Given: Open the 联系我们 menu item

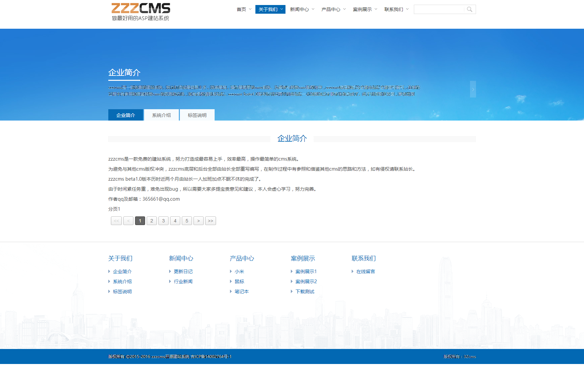Looking at the screenshot, I should (394, 9).
